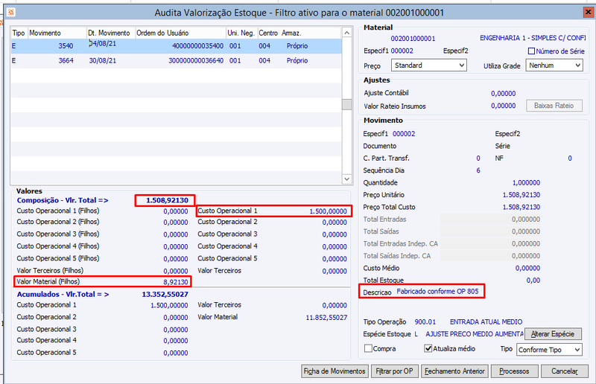Open the Tipo Conforme Tipo dropdown
Screen dimensions: 596x384
[x=549, y=350]
